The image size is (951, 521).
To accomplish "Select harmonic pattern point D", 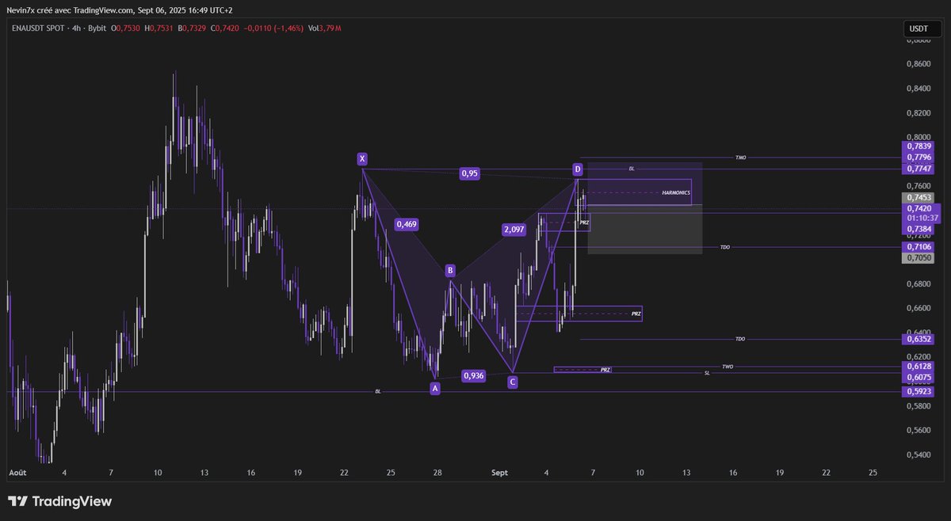I will pyautogui.click(x=578, y=169).
